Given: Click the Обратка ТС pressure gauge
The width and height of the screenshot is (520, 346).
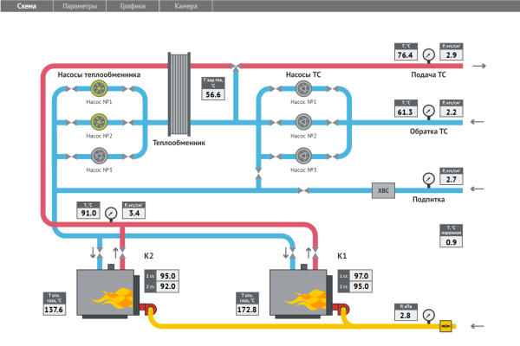Looking at the screenshot, I should click(x=428, y=111).
